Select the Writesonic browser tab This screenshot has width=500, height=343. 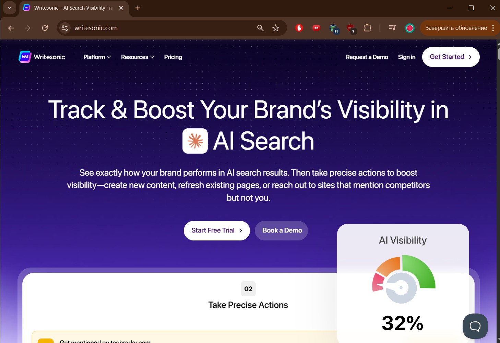[74, 8]
